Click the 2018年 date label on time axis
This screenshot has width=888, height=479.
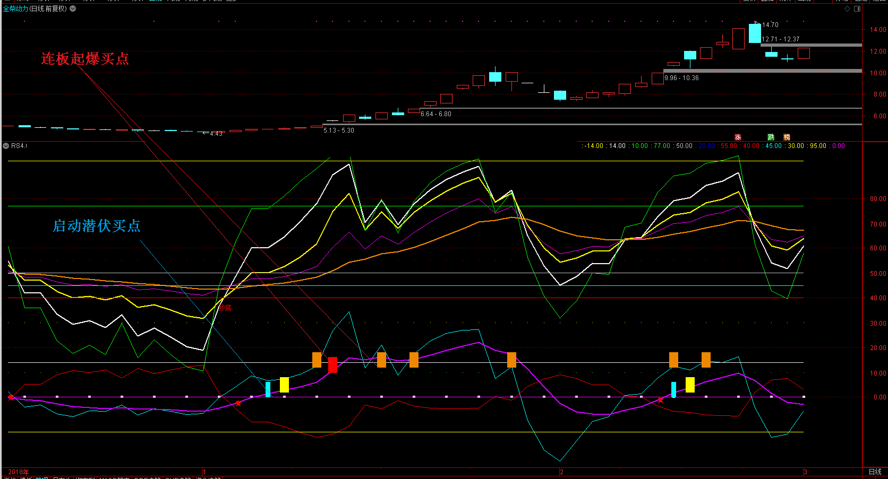pos(19,472)
